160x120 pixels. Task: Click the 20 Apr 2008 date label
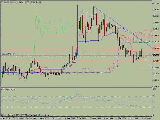(44, 118)
